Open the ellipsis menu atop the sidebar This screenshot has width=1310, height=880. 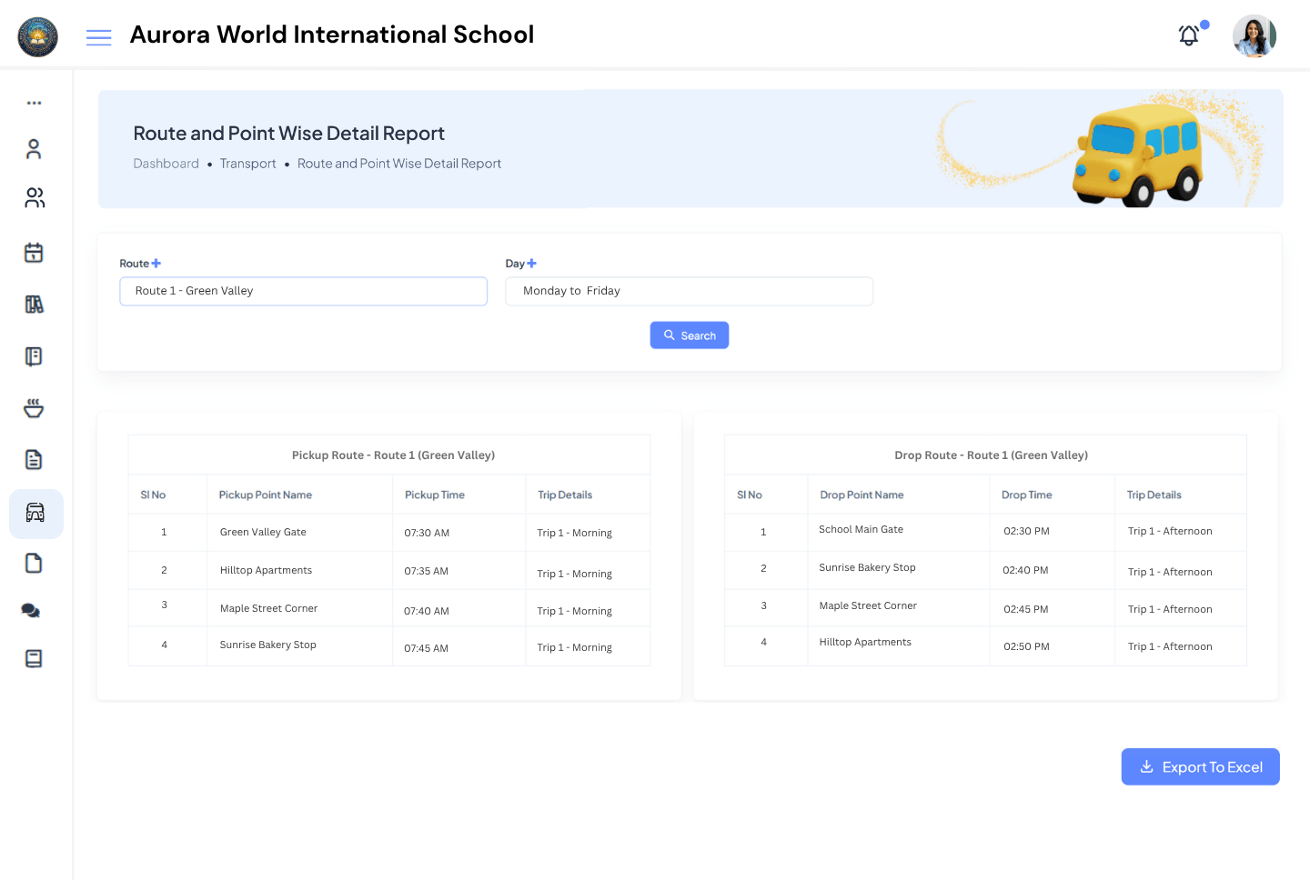(34, 102)
